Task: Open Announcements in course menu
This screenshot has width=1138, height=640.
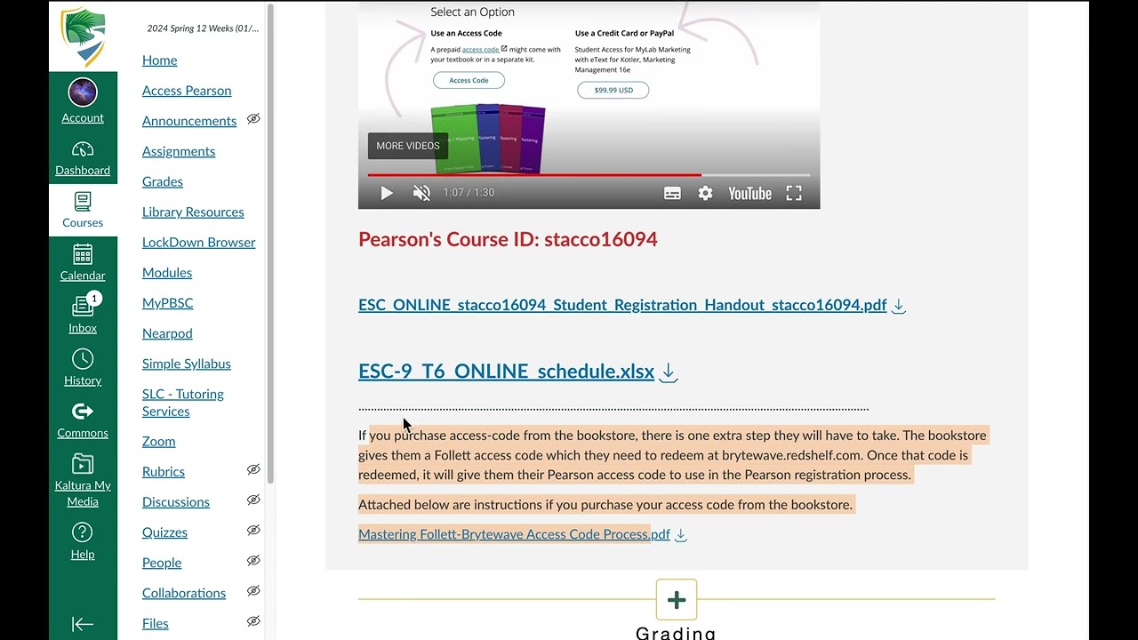Action: coord(189,121)
